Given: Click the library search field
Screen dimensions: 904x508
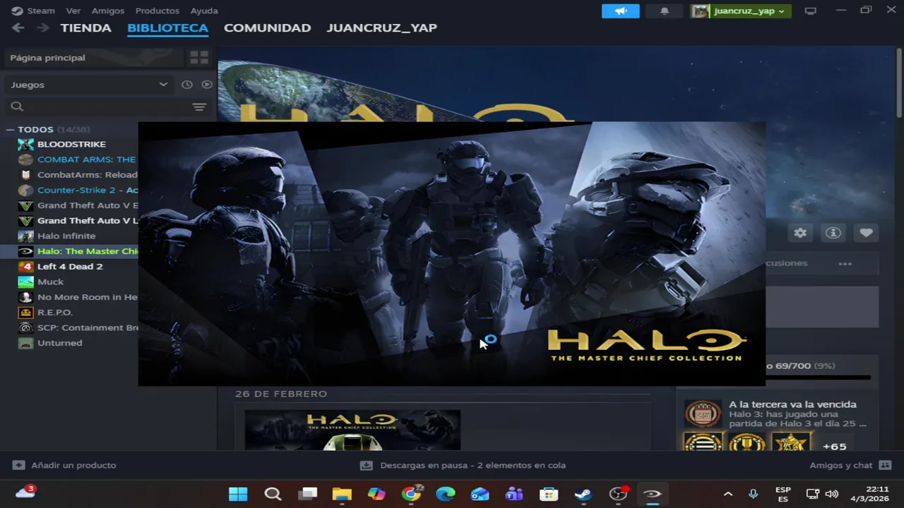Looking at the screenshot, I should coord(99,107).
